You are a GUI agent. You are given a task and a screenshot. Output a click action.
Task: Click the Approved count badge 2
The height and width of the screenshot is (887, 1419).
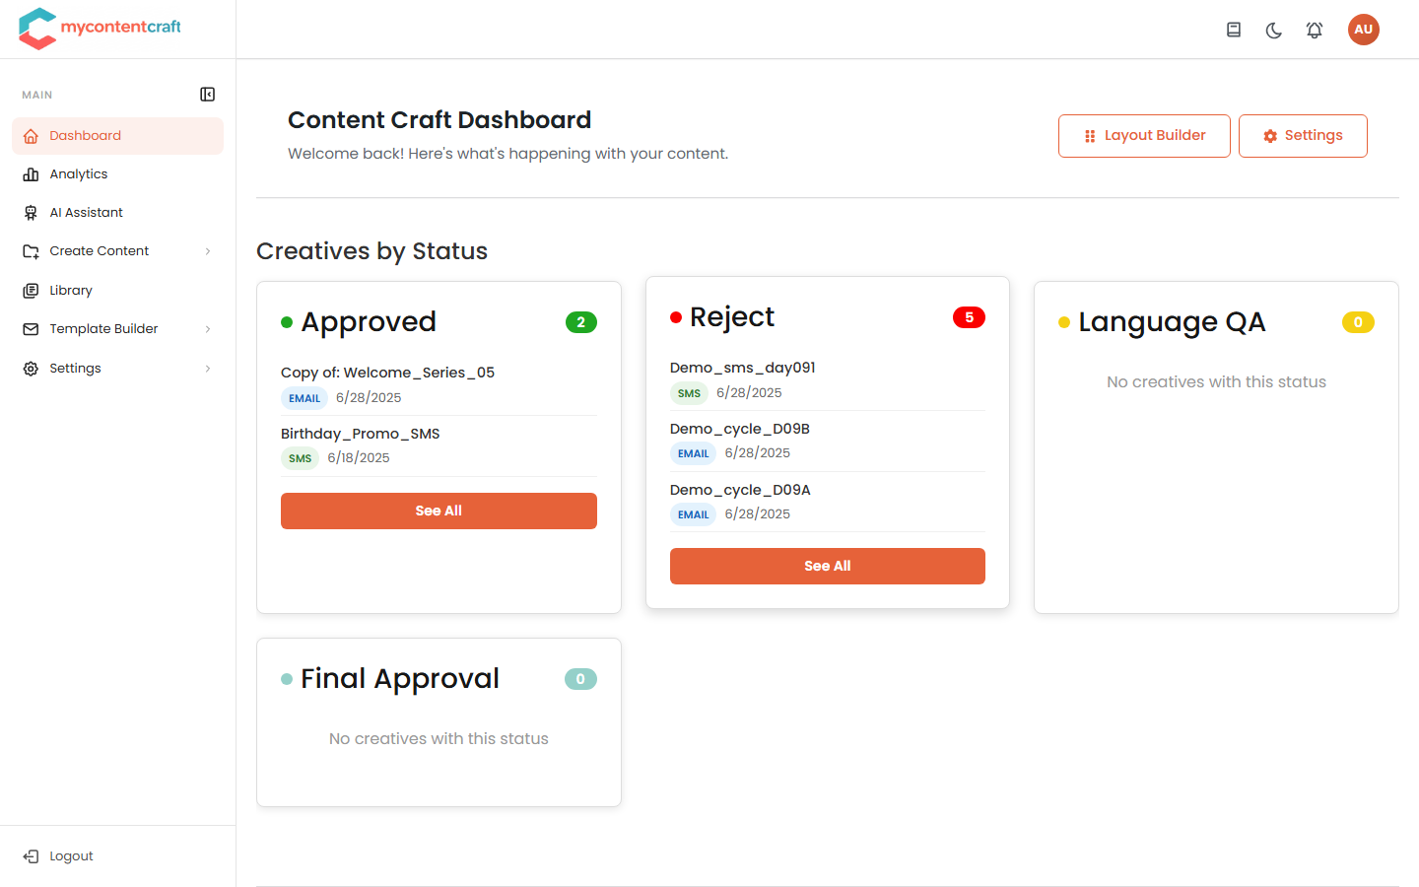(581, 322)
